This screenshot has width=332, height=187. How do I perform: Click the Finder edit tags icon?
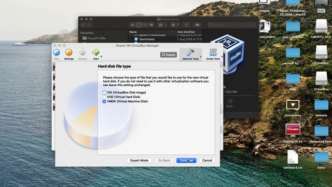(x=197, y=25)
